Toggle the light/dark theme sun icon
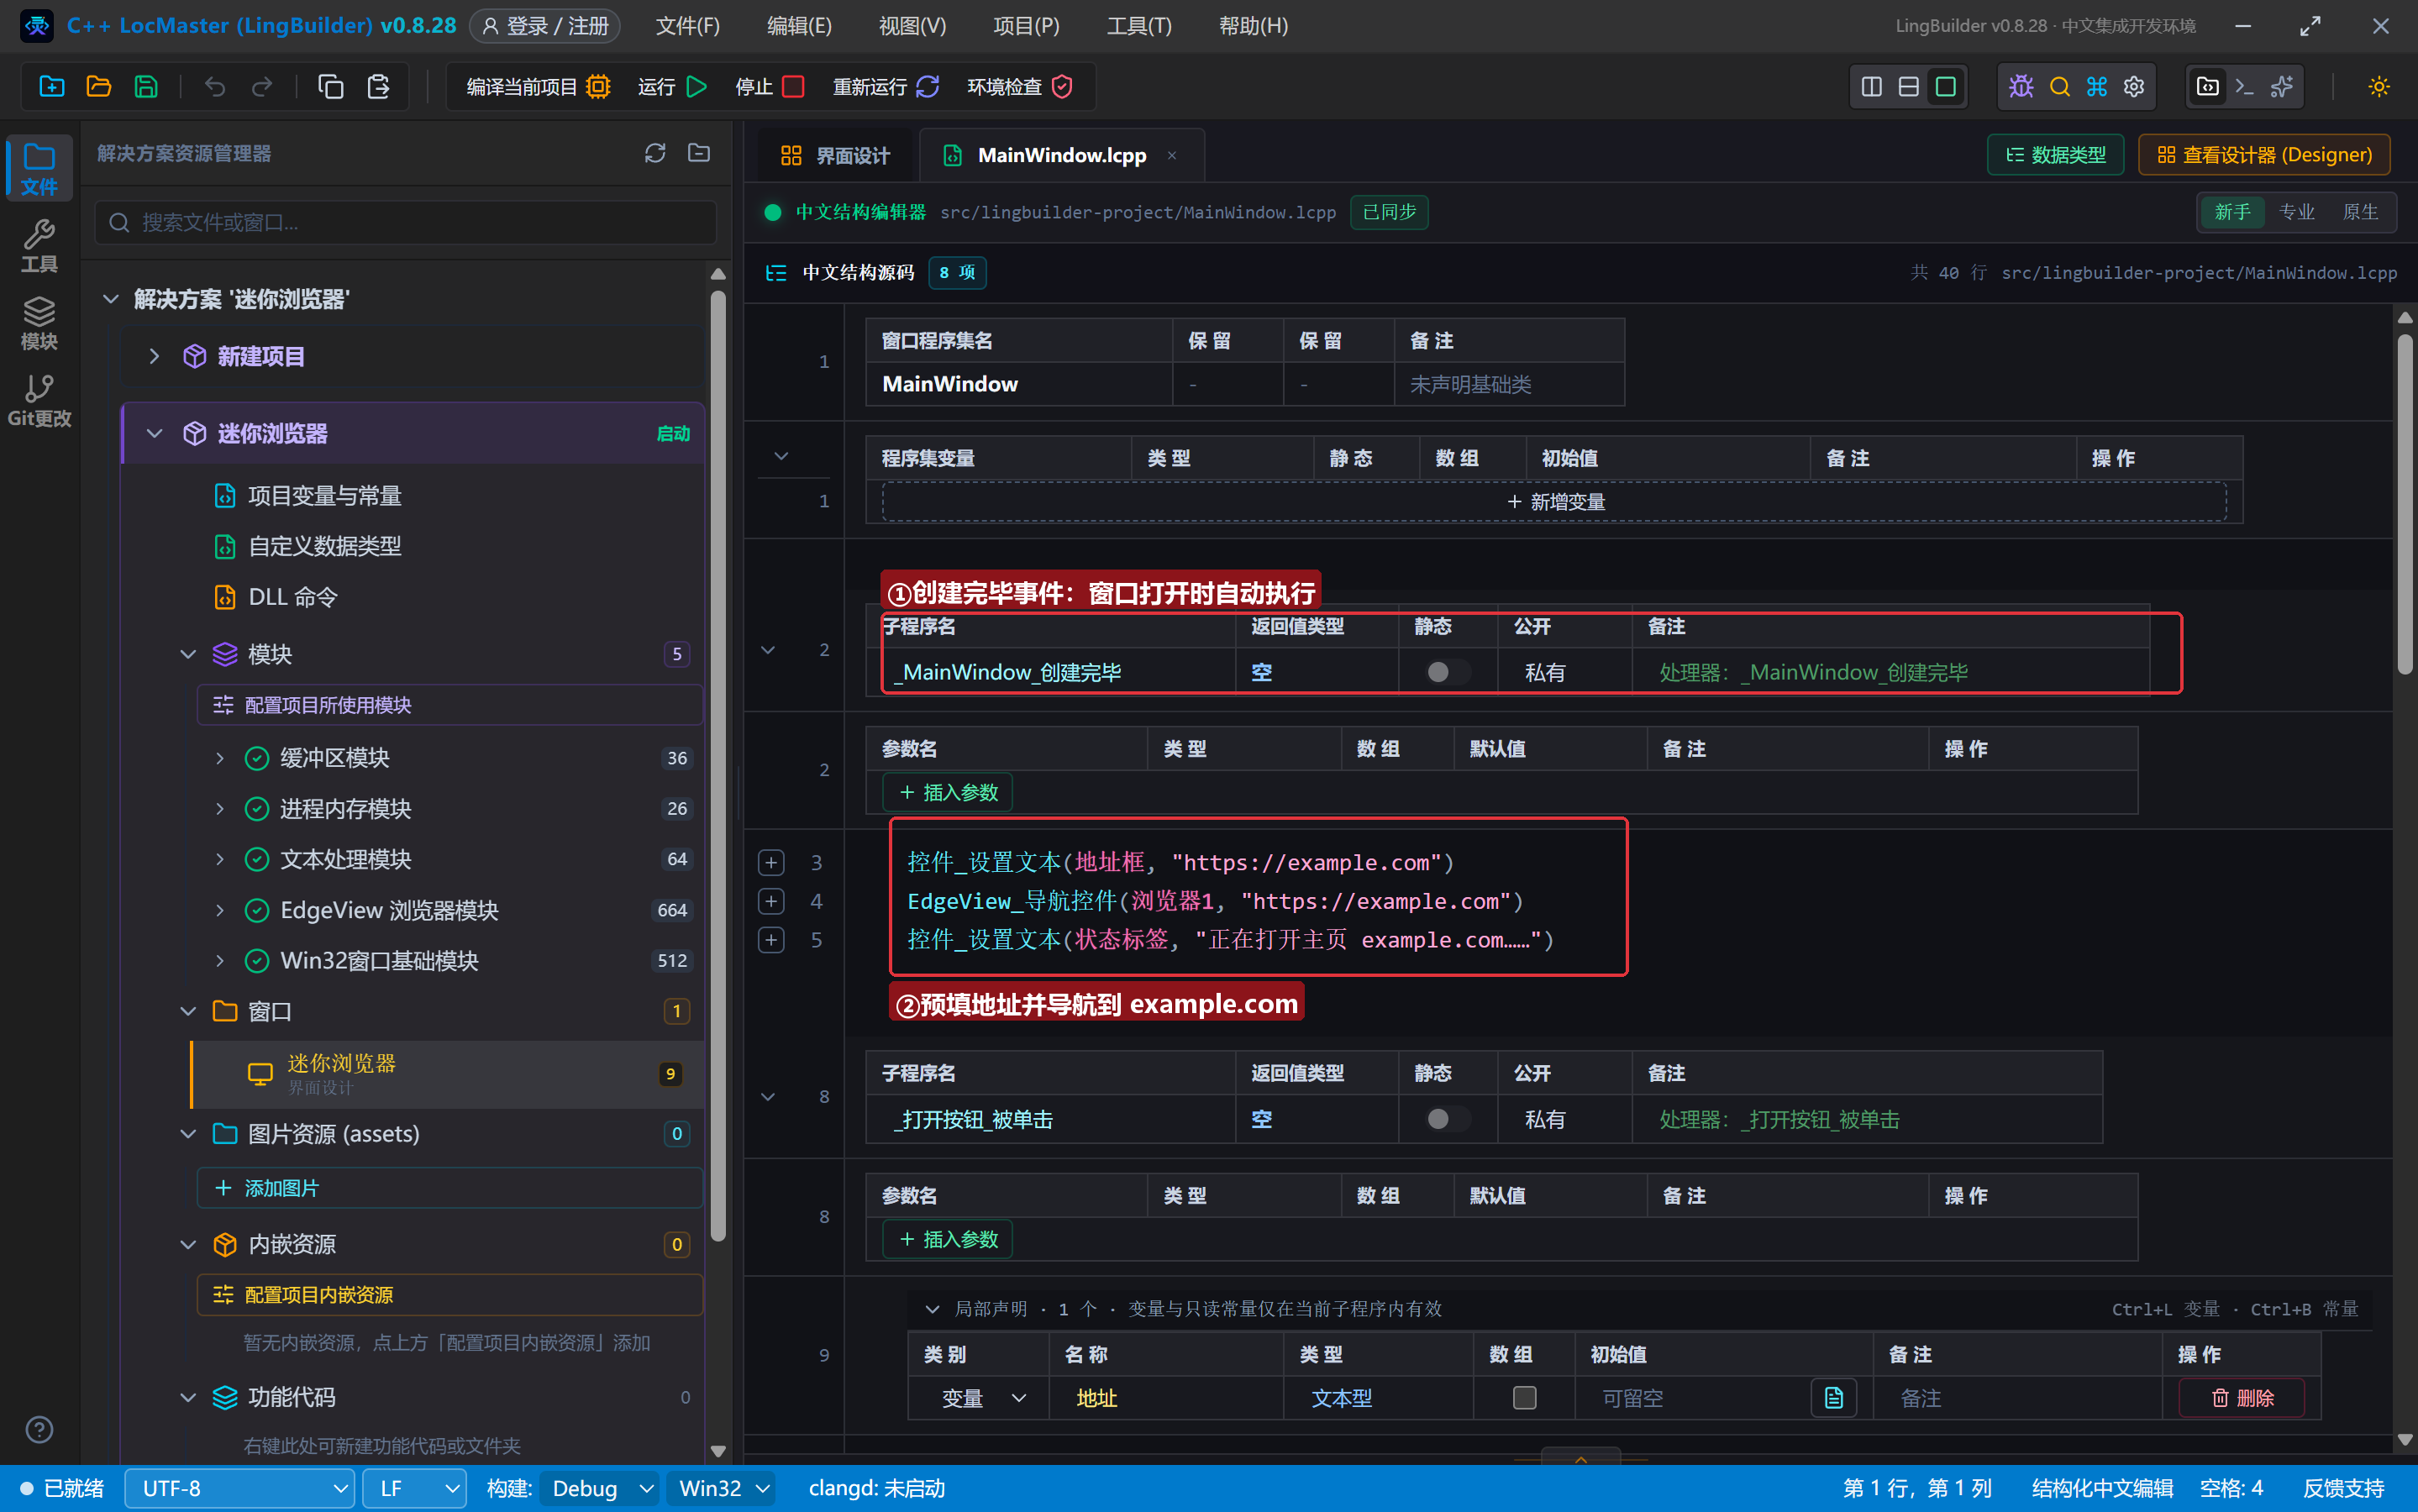This screenshot has height=1512, width=2418. [2378, 87]
